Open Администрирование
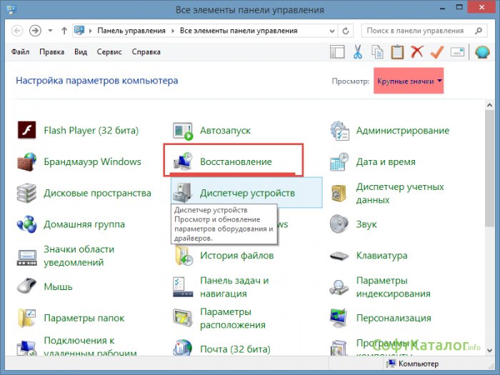The image size is (500, 375). pos(402,131)
